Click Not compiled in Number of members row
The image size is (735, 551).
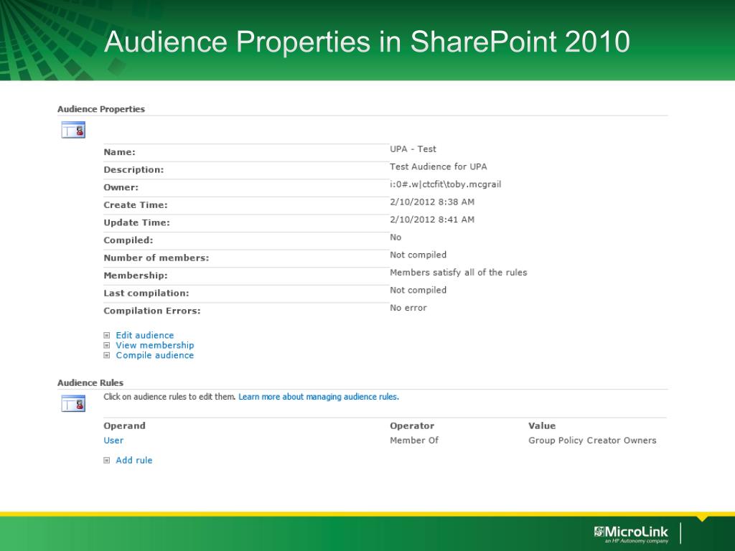tap(418, 255)
